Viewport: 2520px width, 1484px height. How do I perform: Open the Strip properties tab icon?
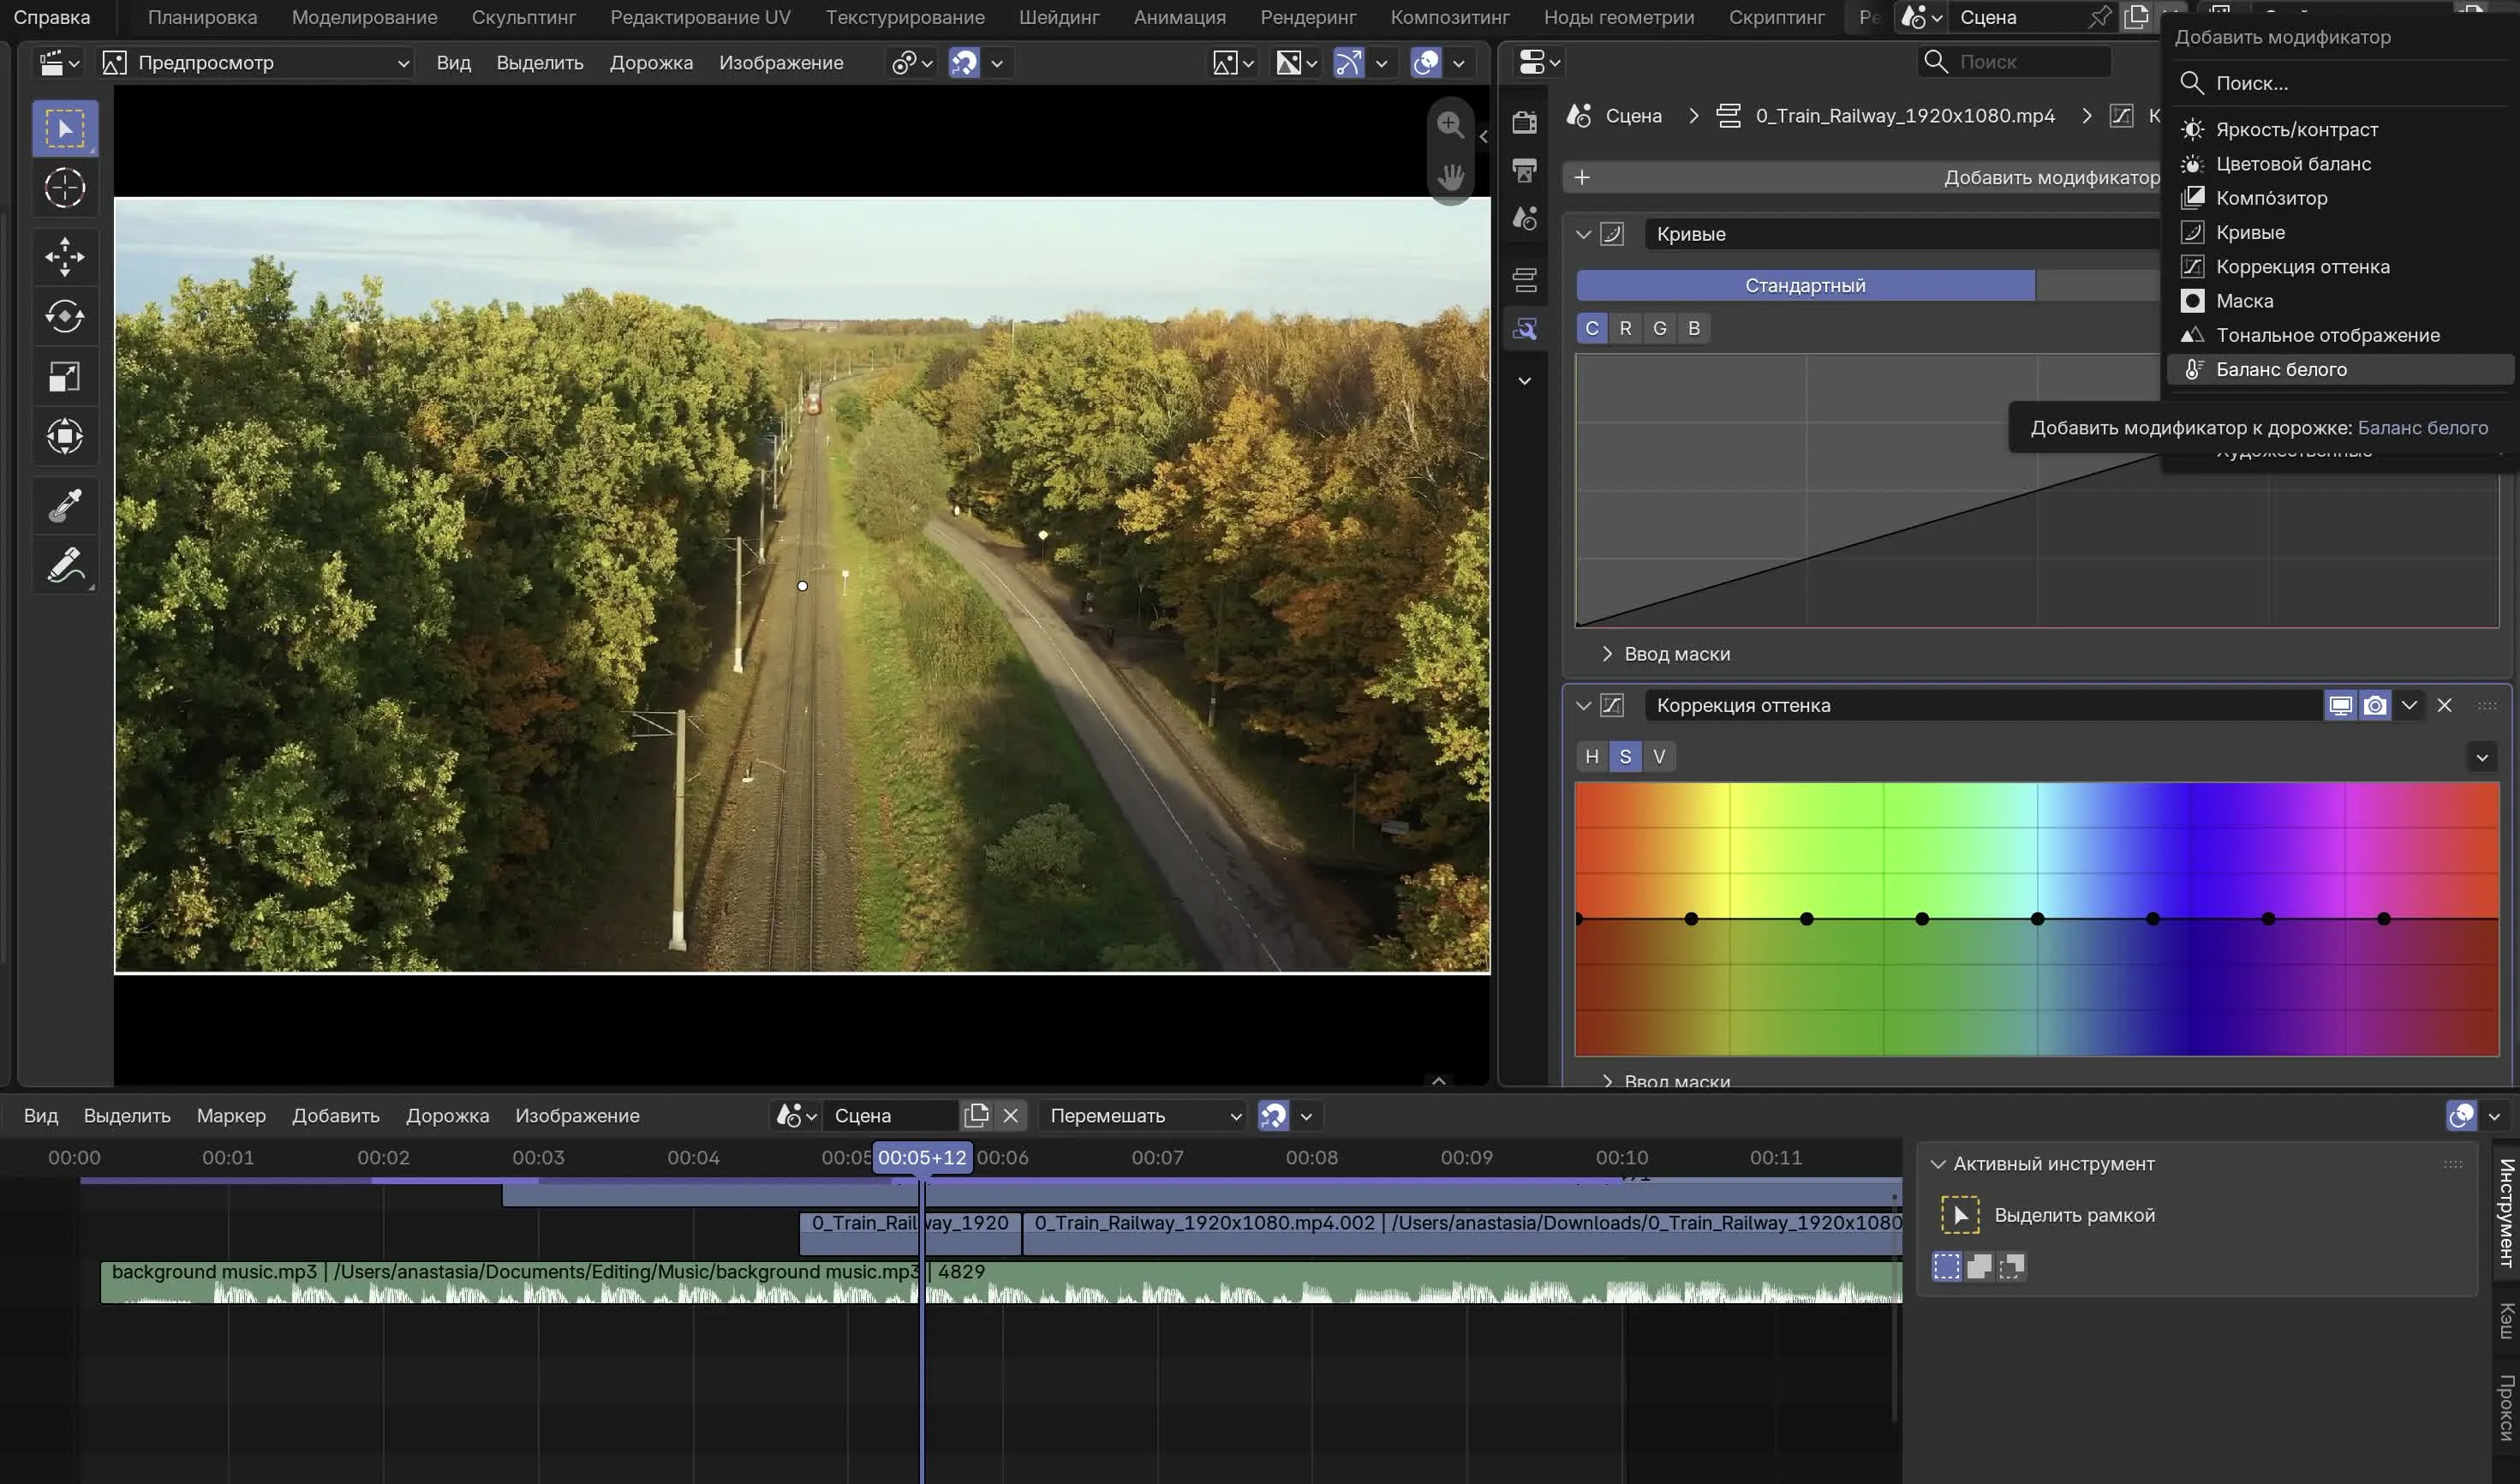pyautogui.click(x=1525, y=280)
